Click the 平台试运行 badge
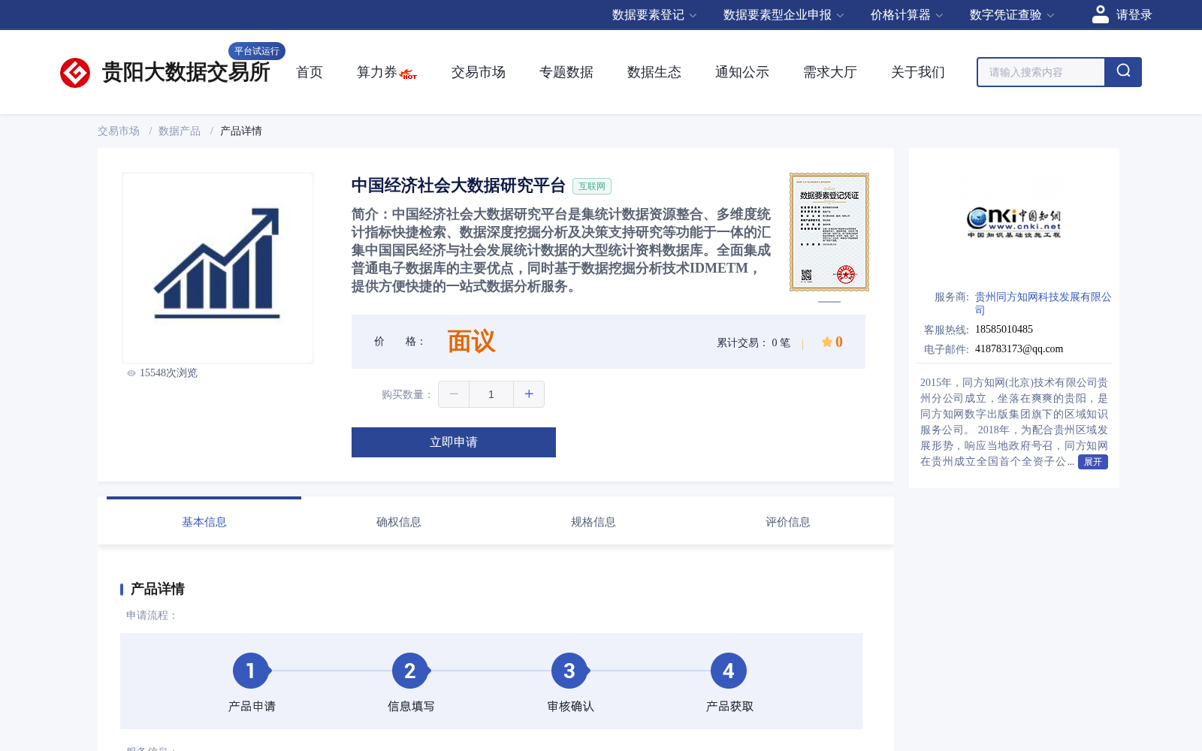This screenshot has width=1202, height=751. click(x=257, y=51)
